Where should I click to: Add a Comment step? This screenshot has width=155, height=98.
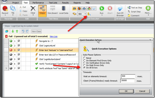133,16
